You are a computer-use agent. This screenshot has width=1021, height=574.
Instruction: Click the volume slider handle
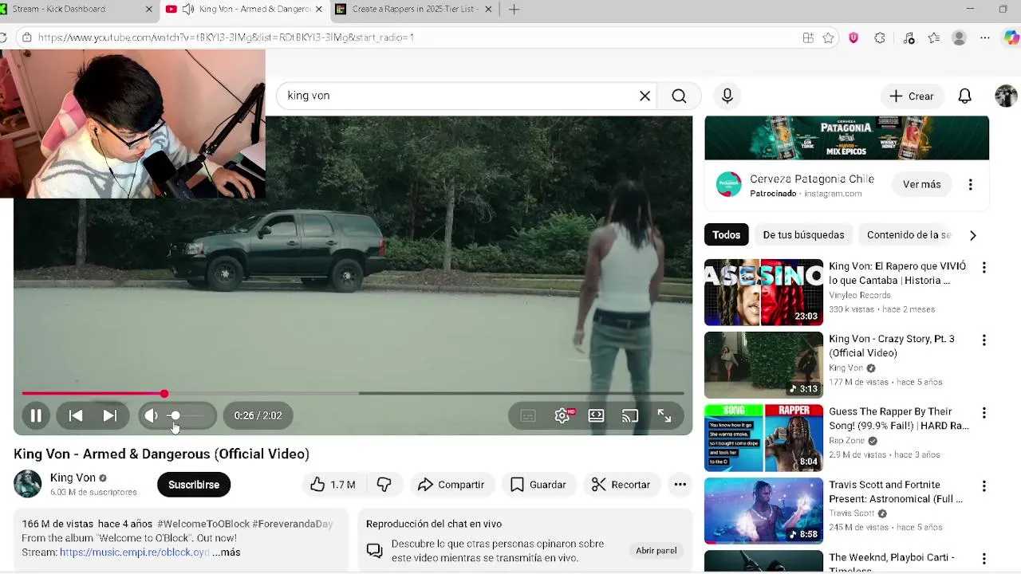point(175,415)
